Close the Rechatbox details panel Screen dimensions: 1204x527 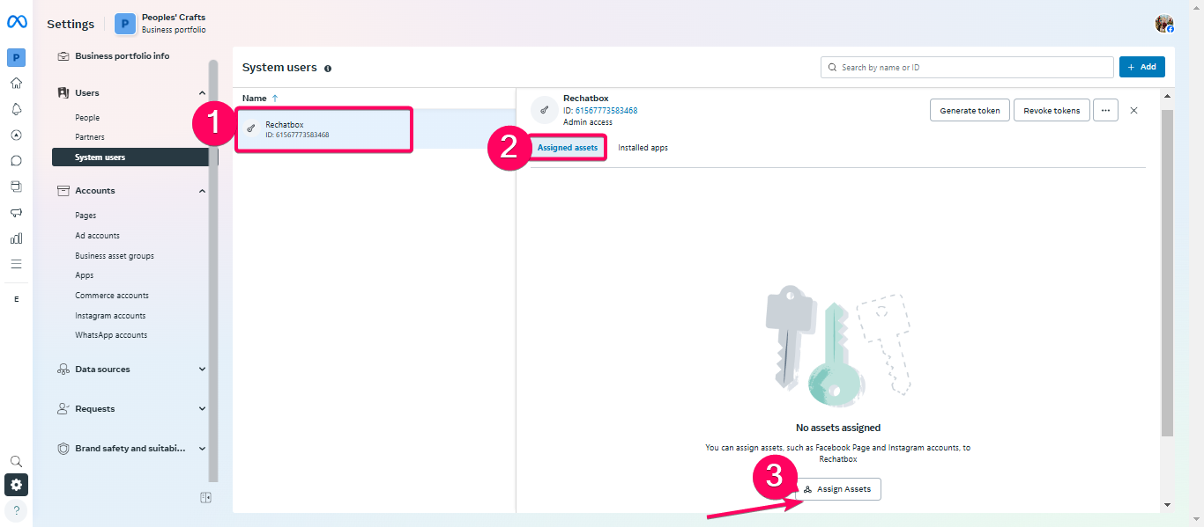click(x=1134, y=110)
